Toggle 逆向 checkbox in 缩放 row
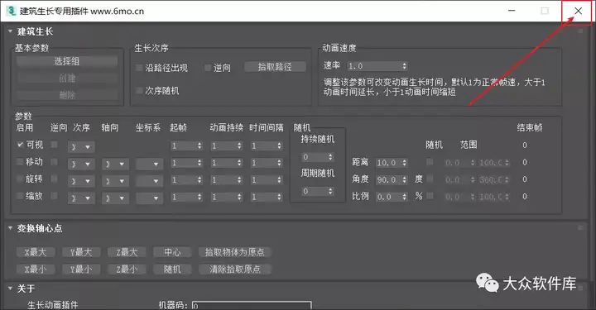 coord(55,196)
